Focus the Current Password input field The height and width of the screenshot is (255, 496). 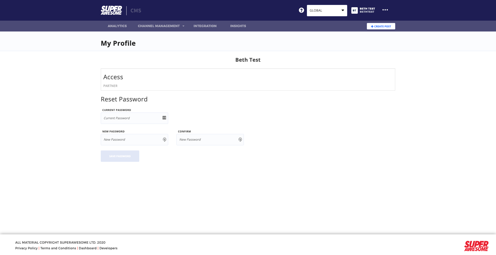tap(132, 118)
